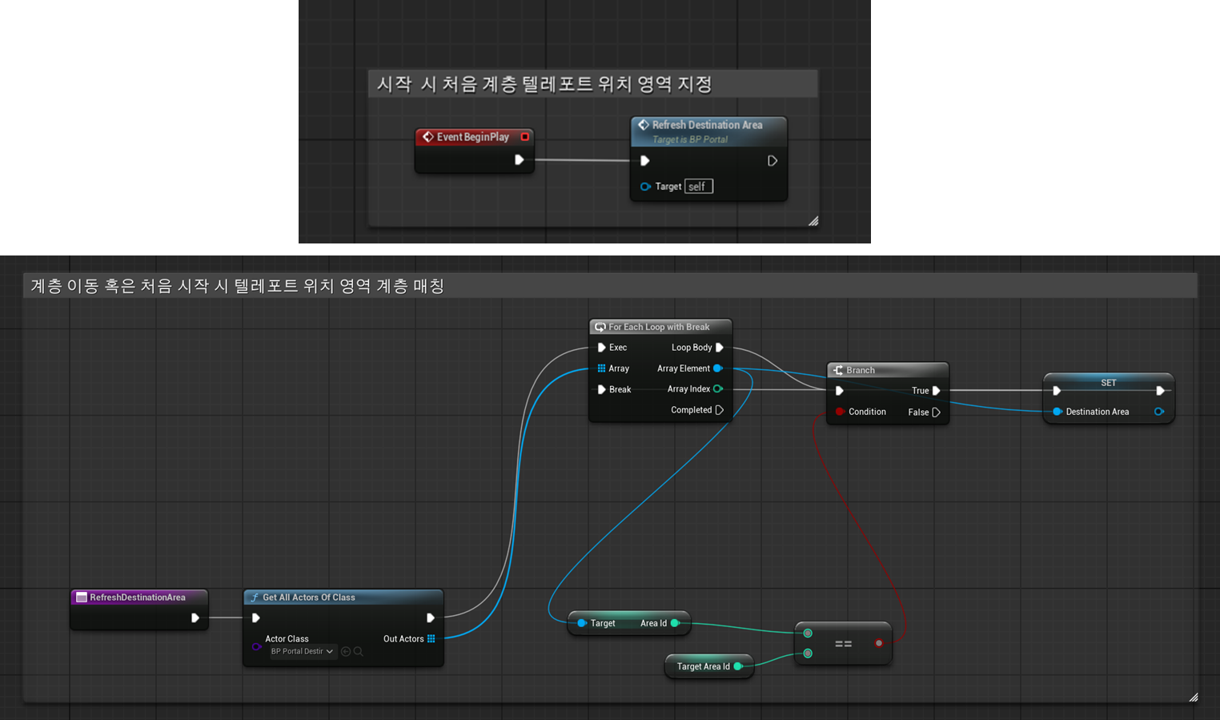
Task: Click the For Each Loop Array input pin
Action: (601, 368)
